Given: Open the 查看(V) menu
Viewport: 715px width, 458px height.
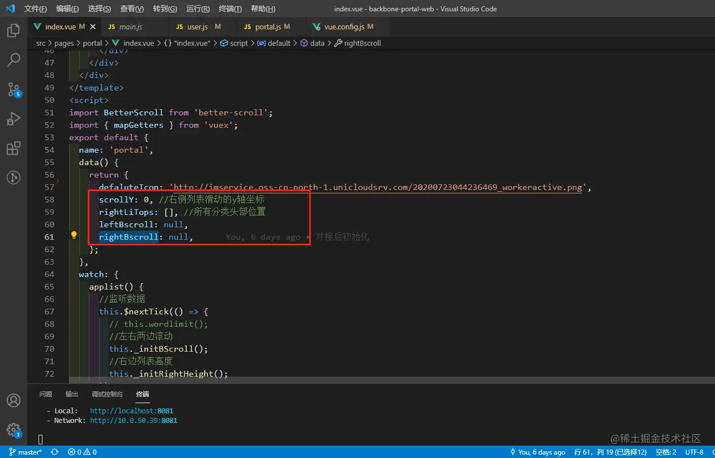Looking at the screenshot, I should (132, 8).
